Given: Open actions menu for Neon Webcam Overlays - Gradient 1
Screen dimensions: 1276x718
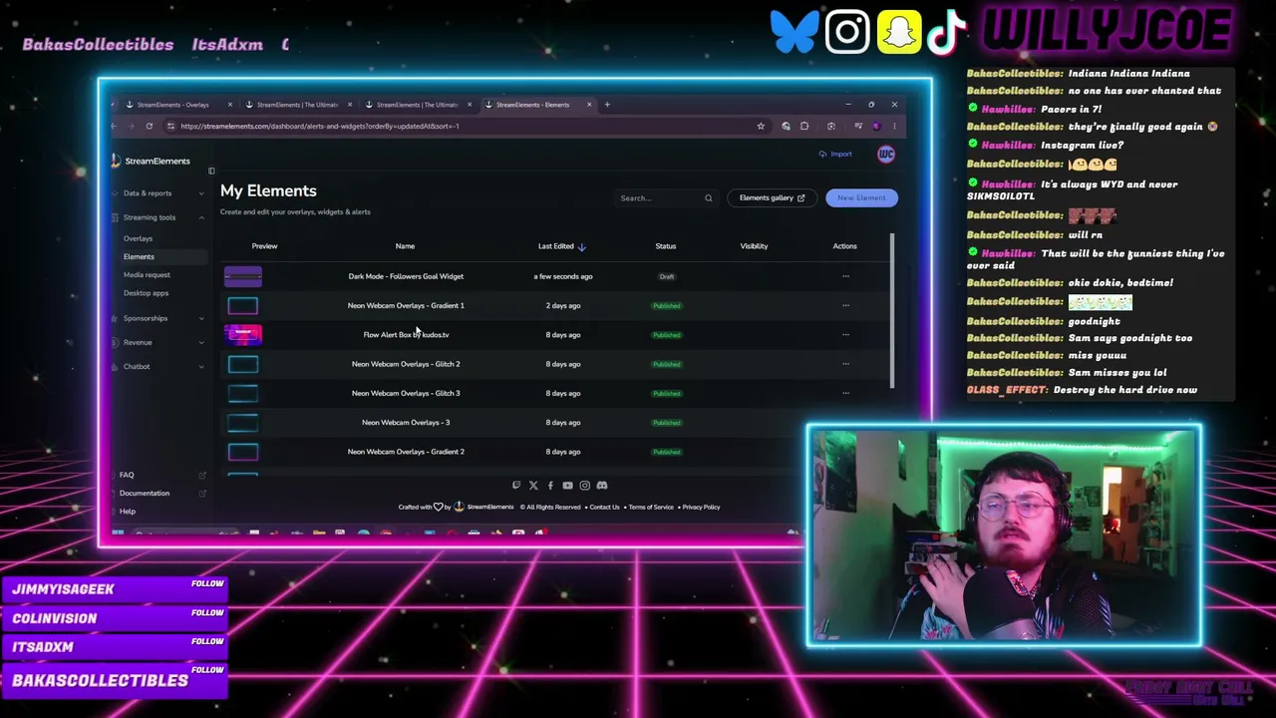Looking at the screenshot, I should [845, 305].
